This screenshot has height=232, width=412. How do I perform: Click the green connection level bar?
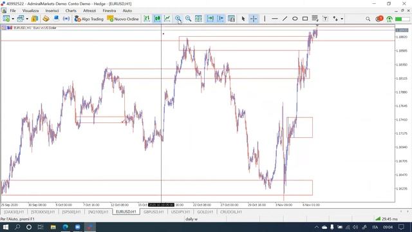tap(402, 19)
